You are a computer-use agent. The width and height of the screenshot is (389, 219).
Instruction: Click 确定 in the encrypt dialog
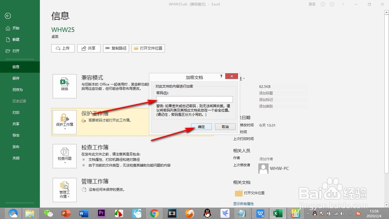[202, 127]
